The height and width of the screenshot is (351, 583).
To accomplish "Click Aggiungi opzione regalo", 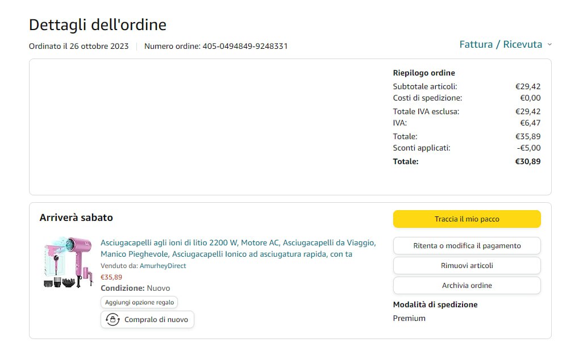I will pyautogui.click(x=139, y=302).
